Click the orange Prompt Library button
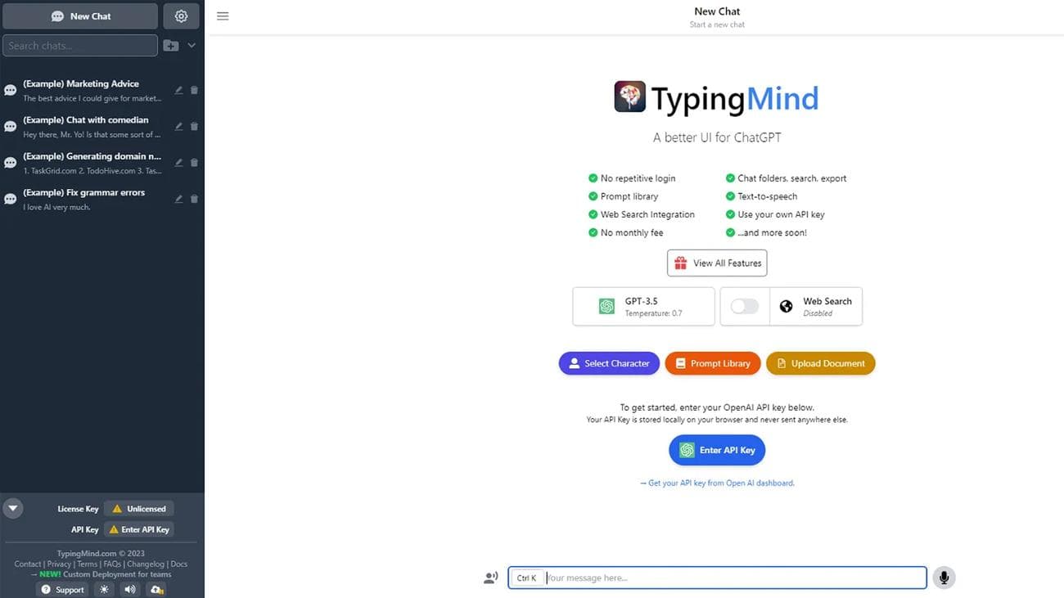The height and width of the screenshot is (598, 1064). [712, 363]
